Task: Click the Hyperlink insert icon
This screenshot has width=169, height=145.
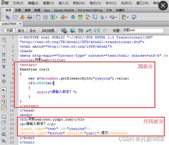Action: [x=7, y=17]
